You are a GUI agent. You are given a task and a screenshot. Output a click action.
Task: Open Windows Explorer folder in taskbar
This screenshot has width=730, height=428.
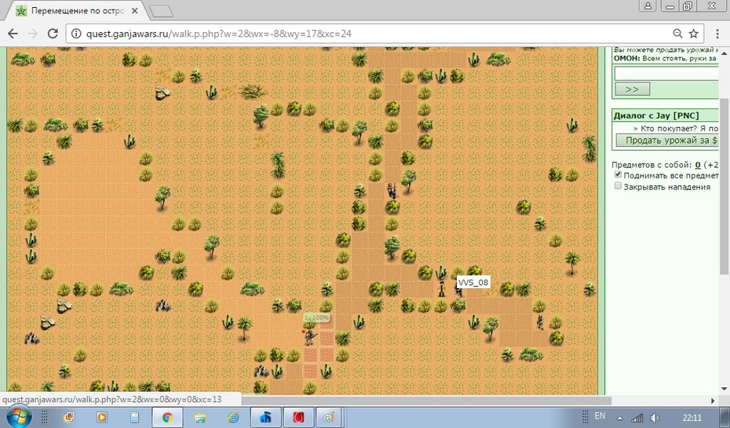[x=199, y=417]
